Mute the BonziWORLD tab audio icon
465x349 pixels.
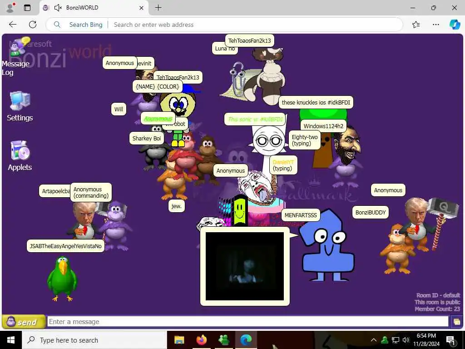click(x=58, y=8)
